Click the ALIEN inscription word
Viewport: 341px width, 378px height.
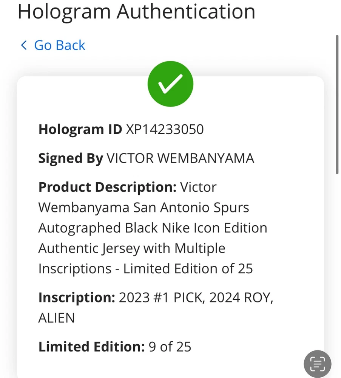coord(56,318)
